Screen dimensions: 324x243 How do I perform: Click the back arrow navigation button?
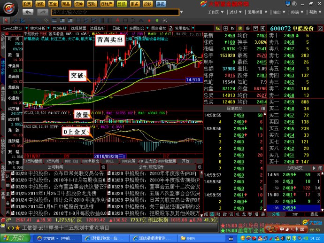[x=28, y=12]
